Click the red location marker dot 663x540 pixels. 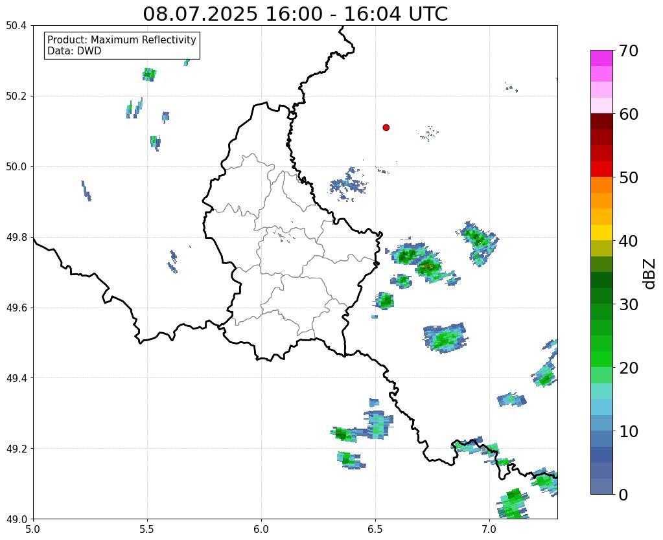pos(386,128)
